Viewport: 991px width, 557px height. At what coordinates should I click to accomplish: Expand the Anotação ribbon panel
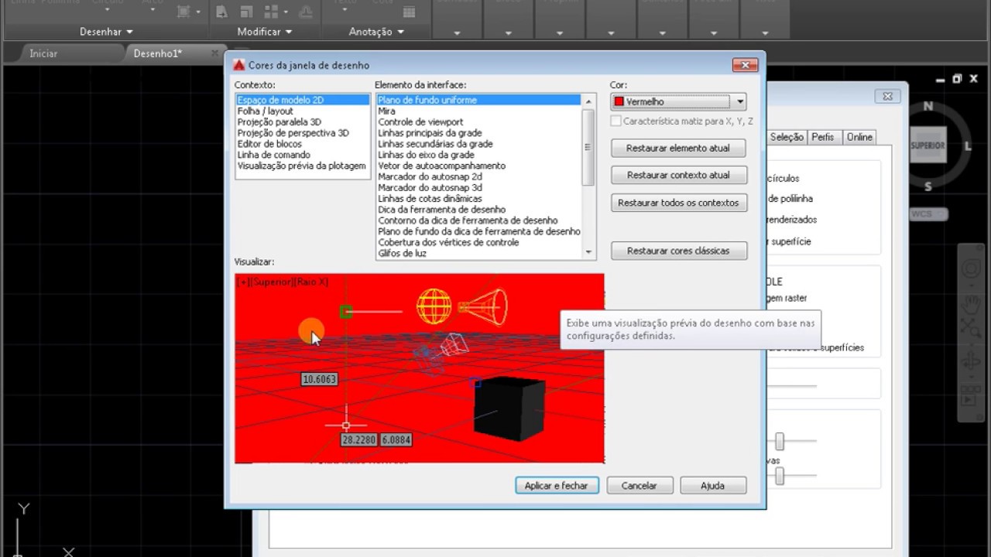click(x=376, y=32)
